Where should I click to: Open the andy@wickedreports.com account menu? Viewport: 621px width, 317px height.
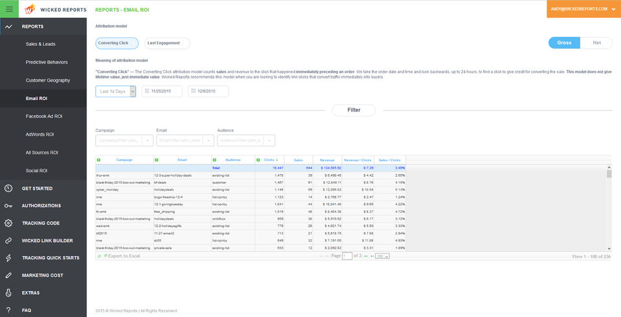(583, 8)
